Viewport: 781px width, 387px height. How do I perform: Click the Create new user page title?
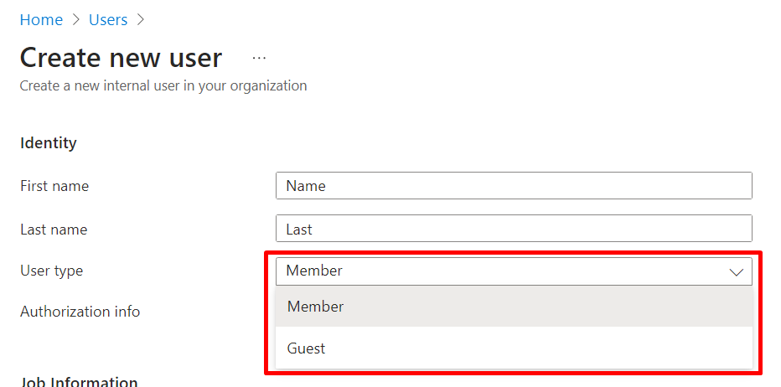point(121,58)
